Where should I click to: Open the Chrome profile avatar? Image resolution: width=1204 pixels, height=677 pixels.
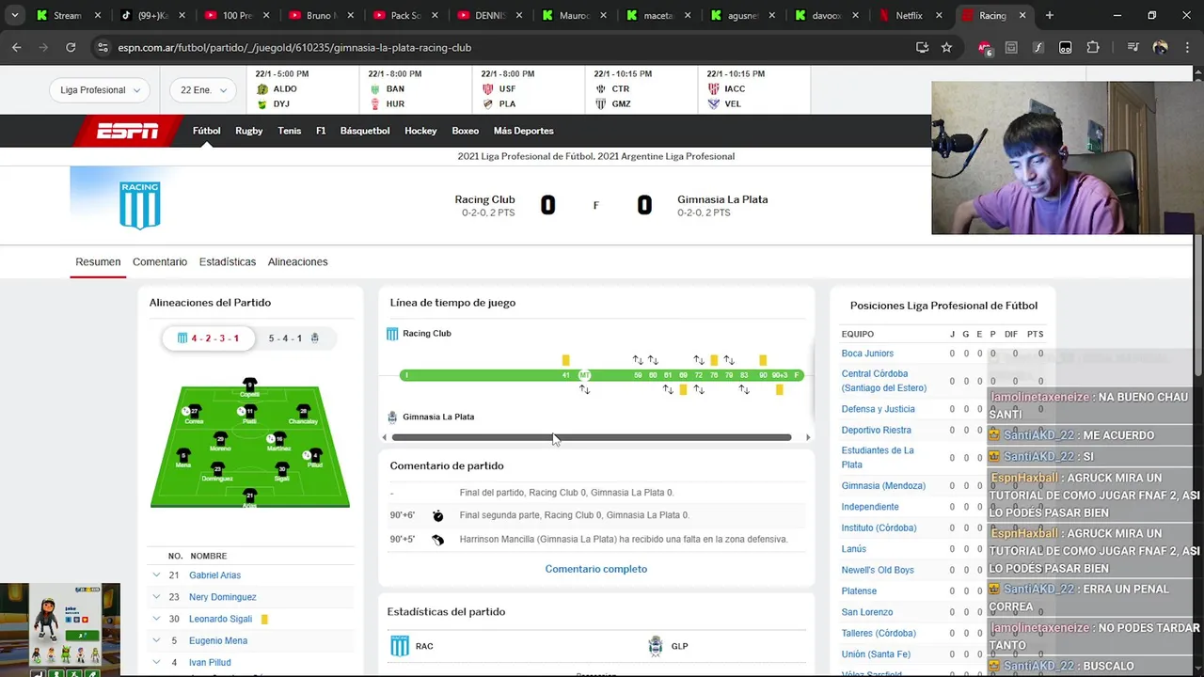coord(1160,47)
